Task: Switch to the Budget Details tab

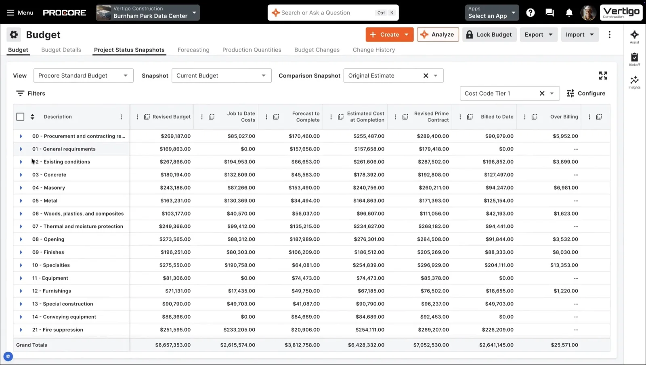Action: pos(61,50)
